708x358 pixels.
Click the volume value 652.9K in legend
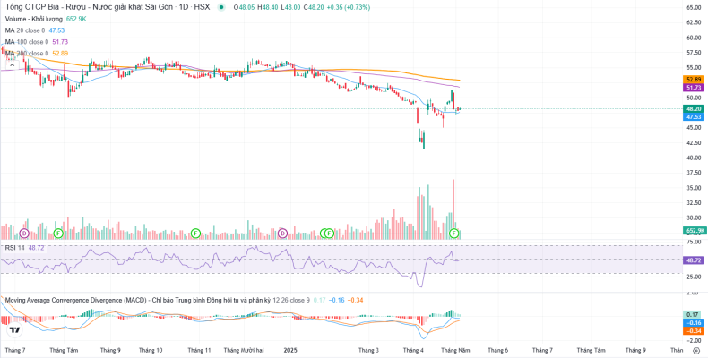click(x=76, y=20)
